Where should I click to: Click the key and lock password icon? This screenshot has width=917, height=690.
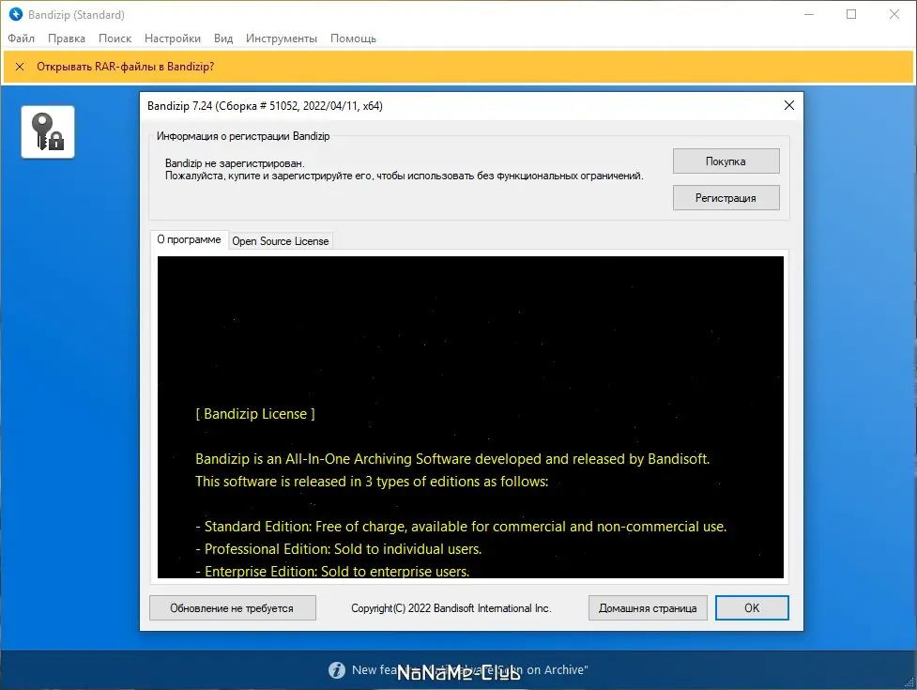click(48, 132)
